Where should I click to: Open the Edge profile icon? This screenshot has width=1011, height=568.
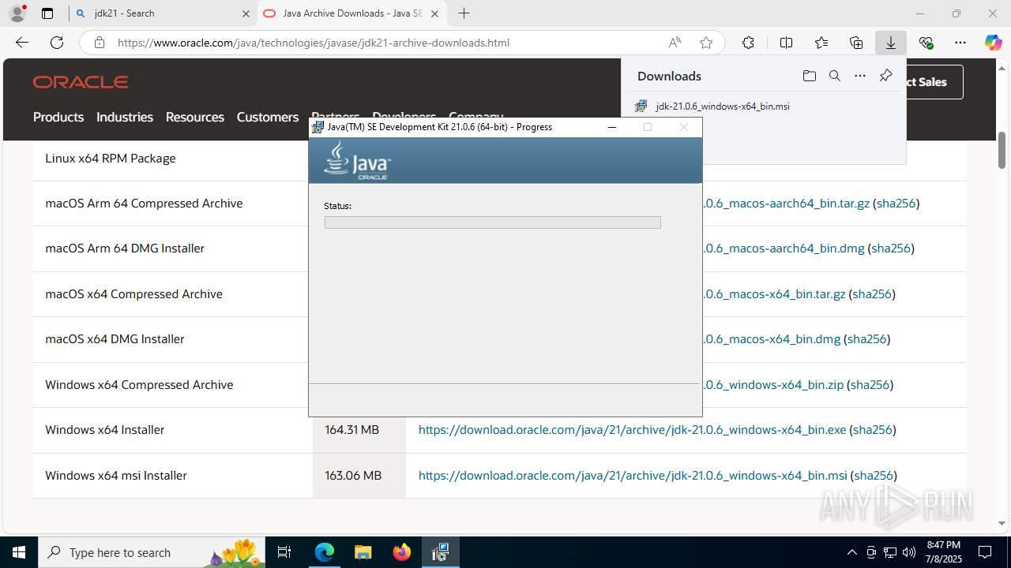(x=17, y=13)
